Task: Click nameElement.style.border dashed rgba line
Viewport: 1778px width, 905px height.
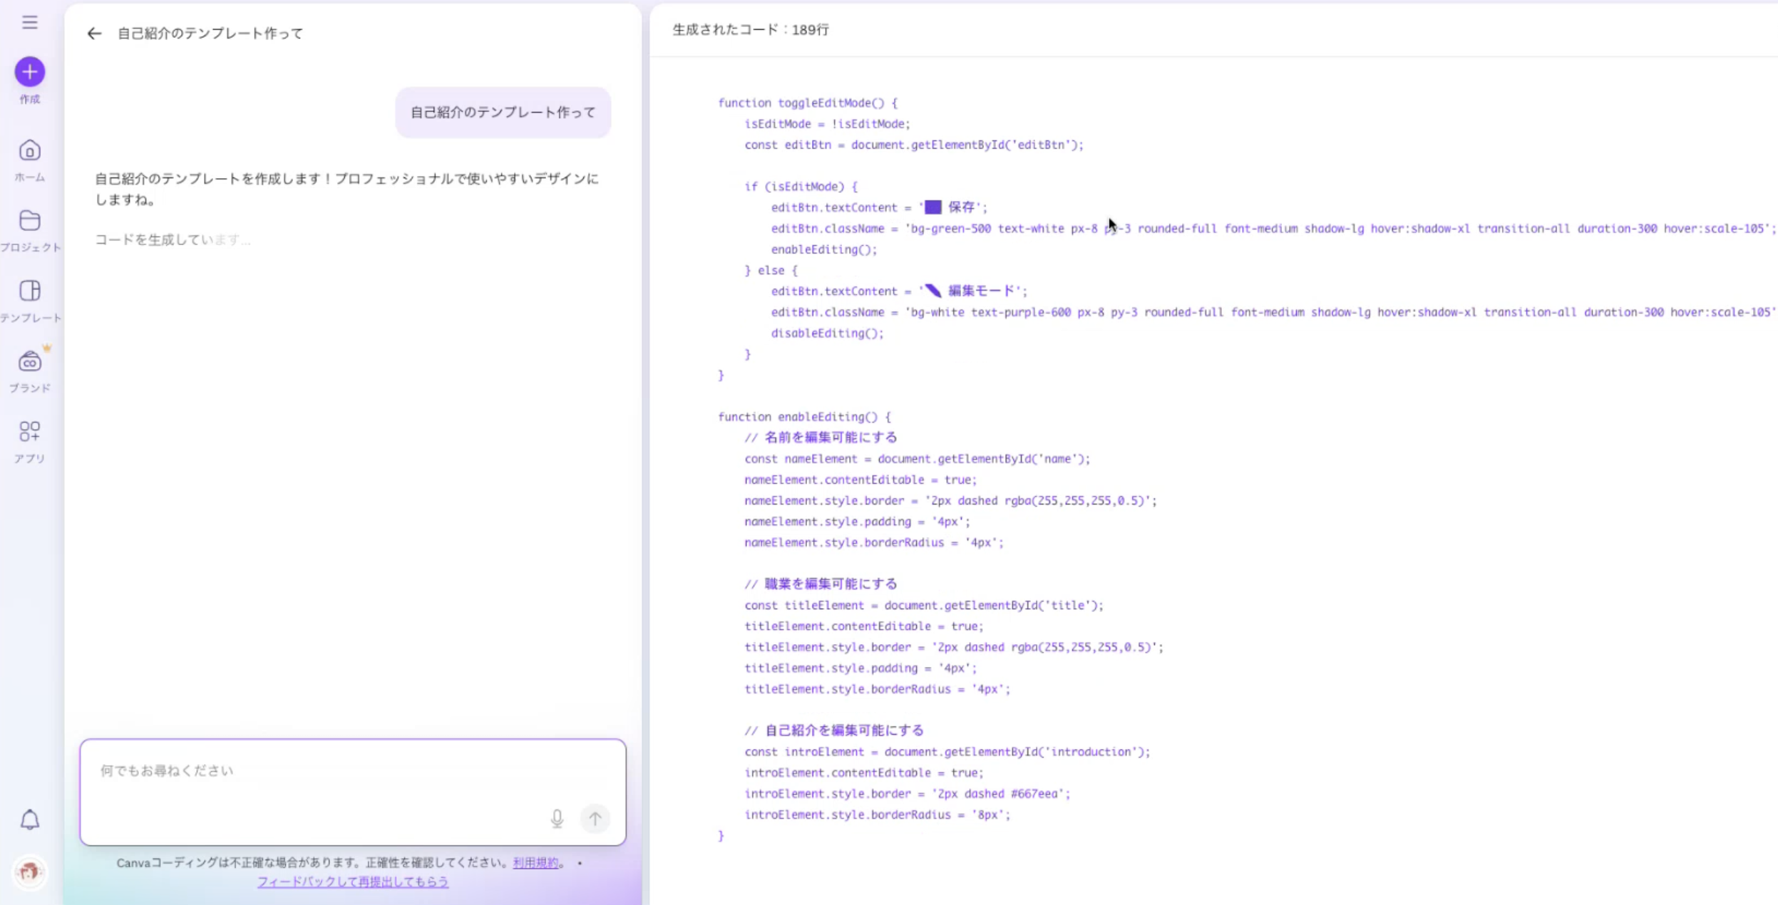Action: [950, 500]
